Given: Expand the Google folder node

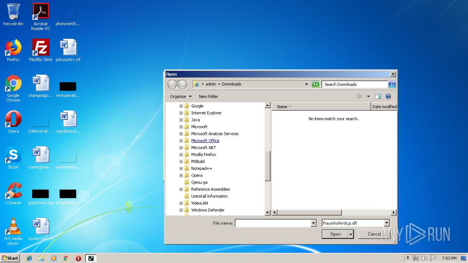Looking at the screenshot, I should pyautogui.click(x=181, y=106).
